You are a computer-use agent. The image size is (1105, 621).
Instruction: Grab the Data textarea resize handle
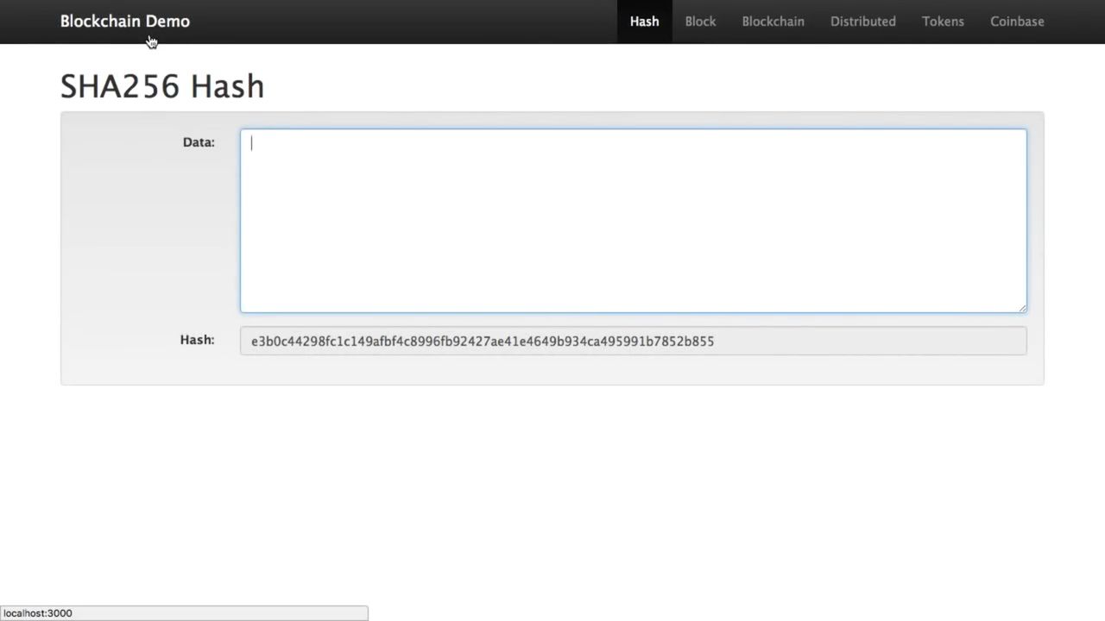click(1022, 308)
